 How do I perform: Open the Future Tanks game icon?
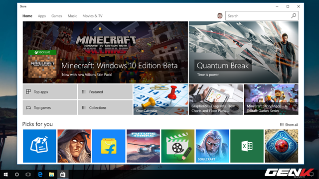[143, 146]
